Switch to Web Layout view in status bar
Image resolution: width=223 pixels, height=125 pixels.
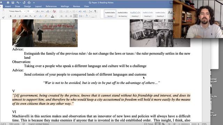163,124
